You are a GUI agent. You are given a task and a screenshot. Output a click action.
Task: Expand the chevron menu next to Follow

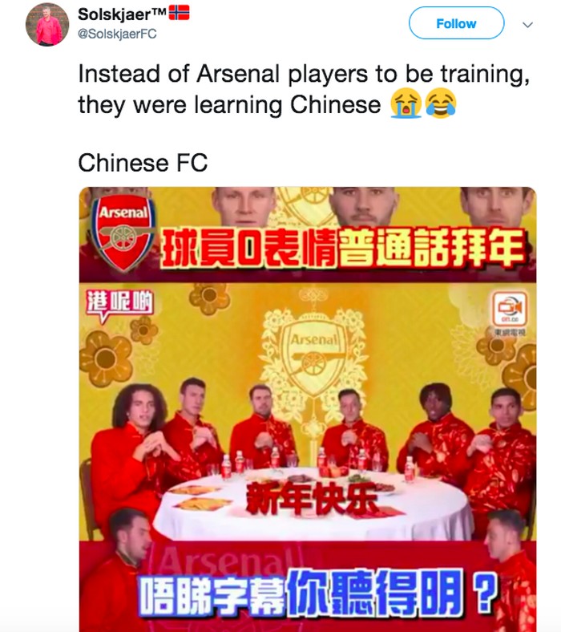(527, 25)
